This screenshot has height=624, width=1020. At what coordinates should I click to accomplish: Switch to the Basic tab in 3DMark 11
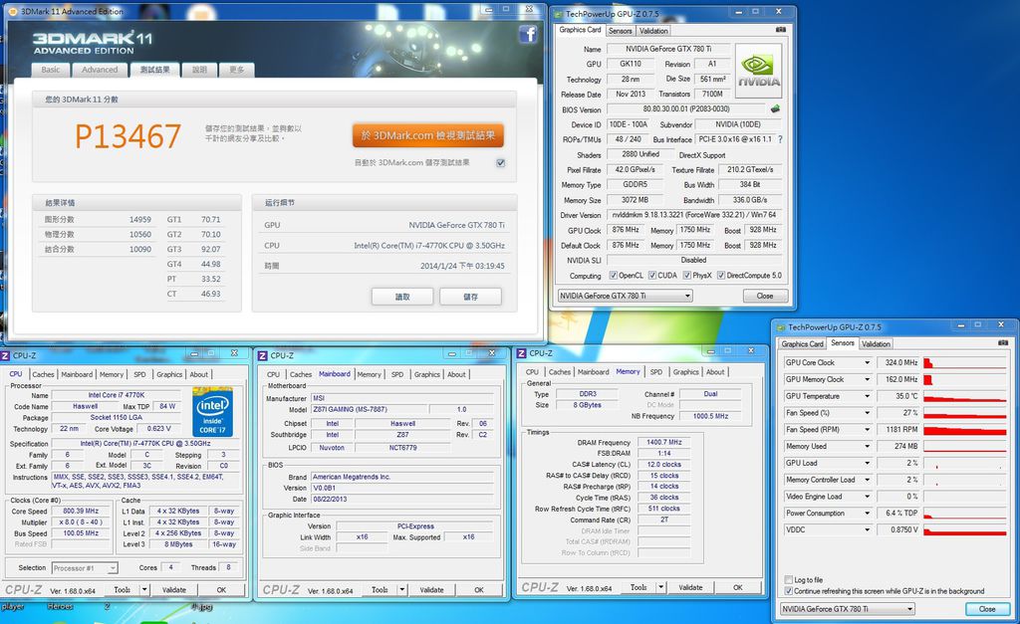tap(50, 70)
